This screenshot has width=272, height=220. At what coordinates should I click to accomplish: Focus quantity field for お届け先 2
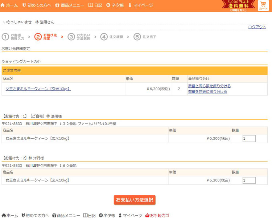pos(249,180)
